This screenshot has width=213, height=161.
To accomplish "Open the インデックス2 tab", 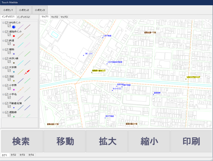I will pos(23,17).
